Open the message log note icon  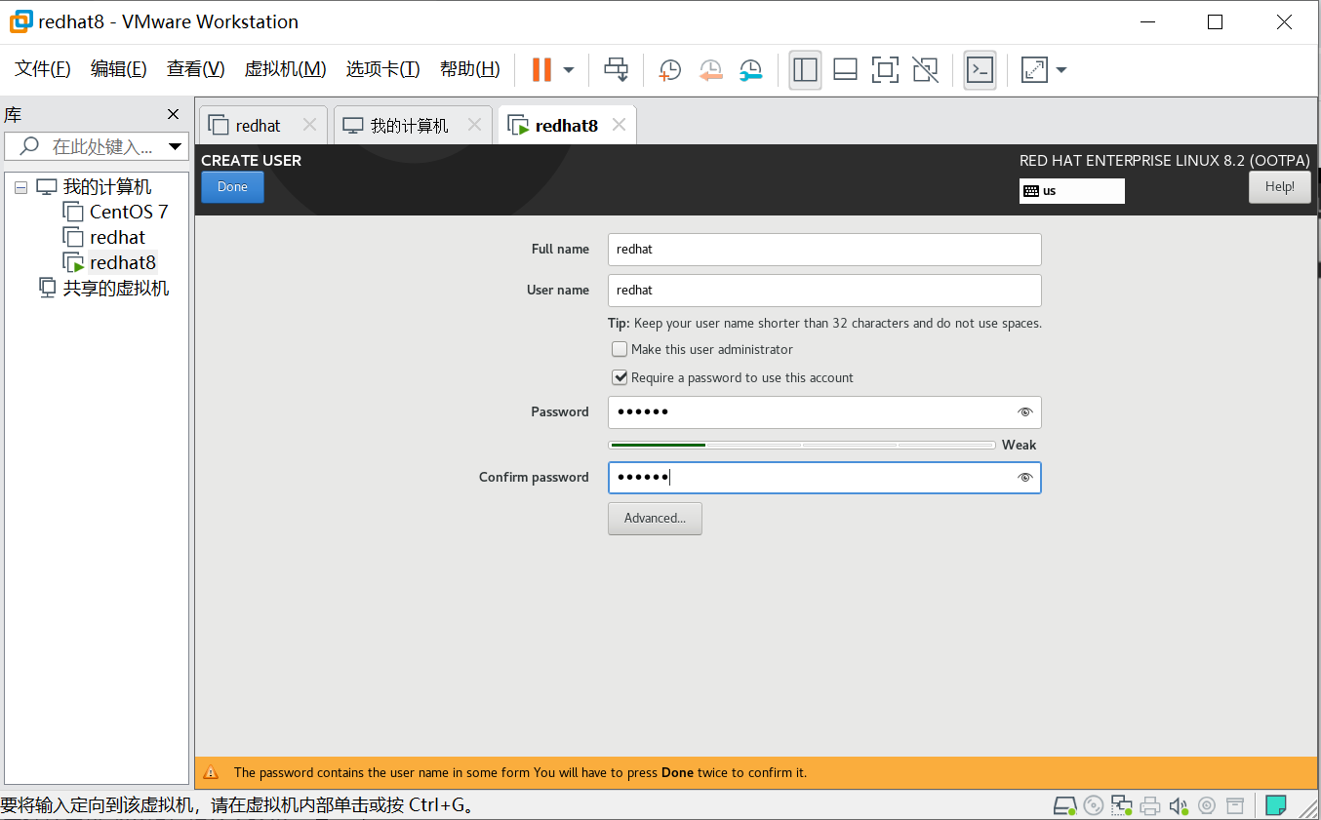pyautogui.click(x=1275, y=805)
